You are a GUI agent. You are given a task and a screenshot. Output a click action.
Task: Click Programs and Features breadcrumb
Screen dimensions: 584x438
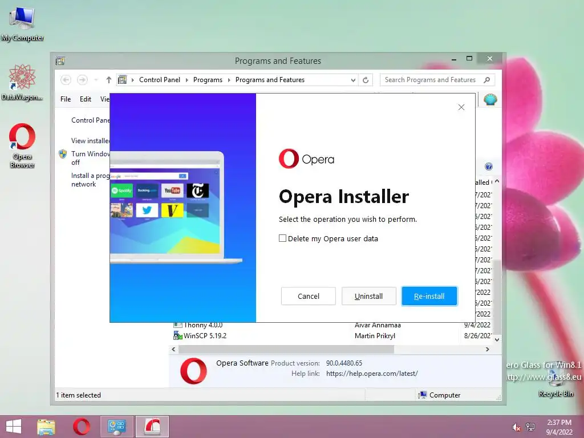coord(270,80)
